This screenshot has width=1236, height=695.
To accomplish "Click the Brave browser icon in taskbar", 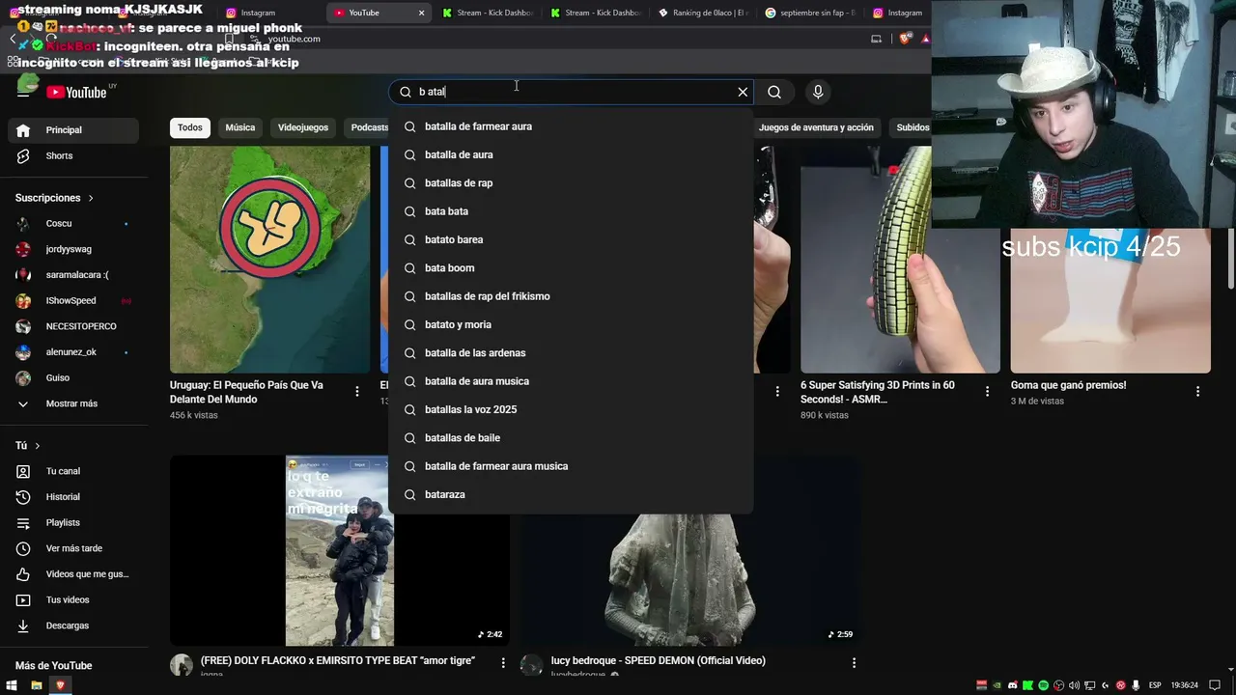I will (x=60, y=685).
